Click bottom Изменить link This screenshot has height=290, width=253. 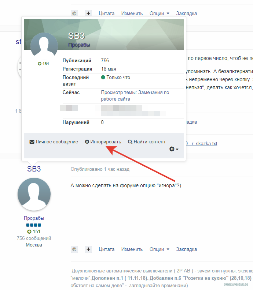tap(132, 249)
